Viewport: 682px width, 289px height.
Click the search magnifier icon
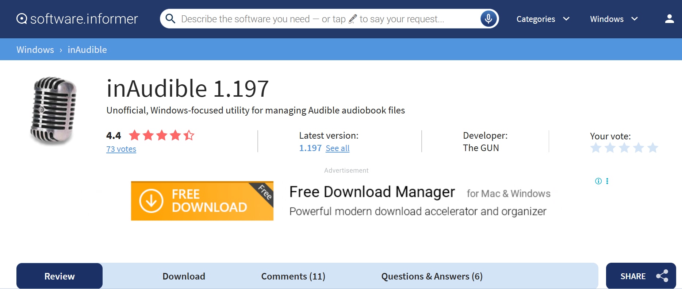point(170,19)
